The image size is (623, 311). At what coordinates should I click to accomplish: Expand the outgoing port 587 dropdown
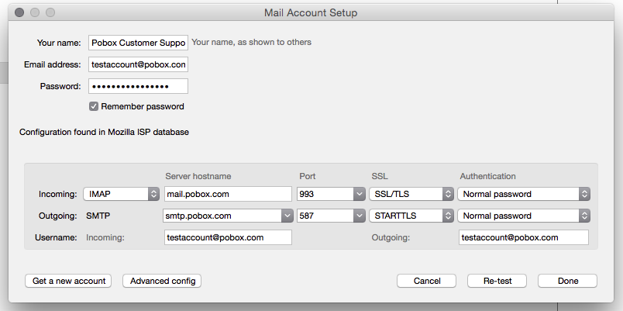[331, 216]
